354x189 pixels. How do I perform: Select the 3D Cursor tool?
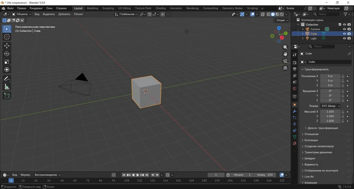[x=7, y=37]
